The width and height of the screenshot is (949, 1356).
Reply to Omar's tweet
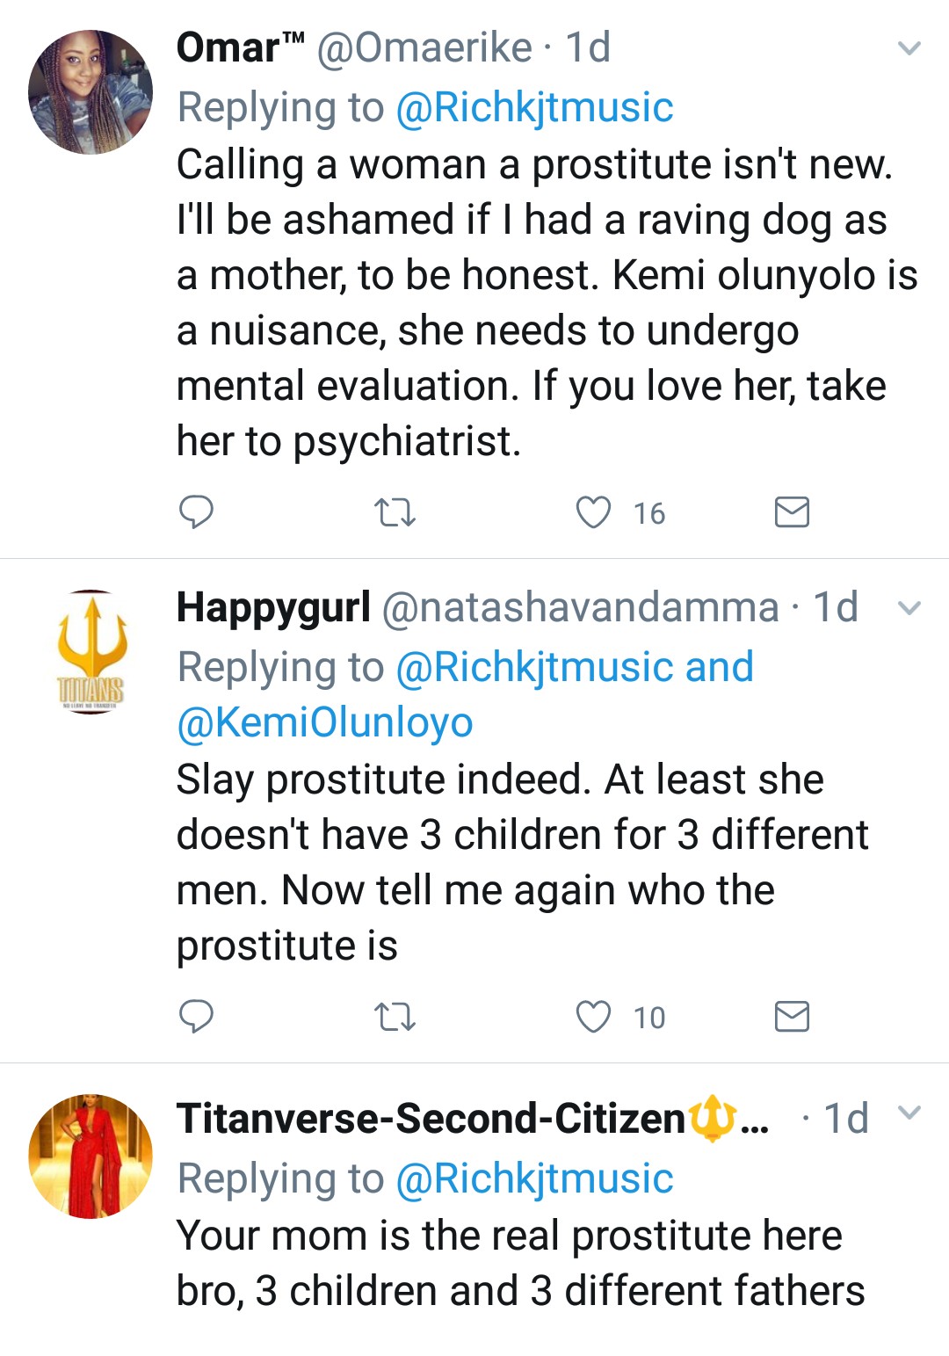click(x=196, y=511)
